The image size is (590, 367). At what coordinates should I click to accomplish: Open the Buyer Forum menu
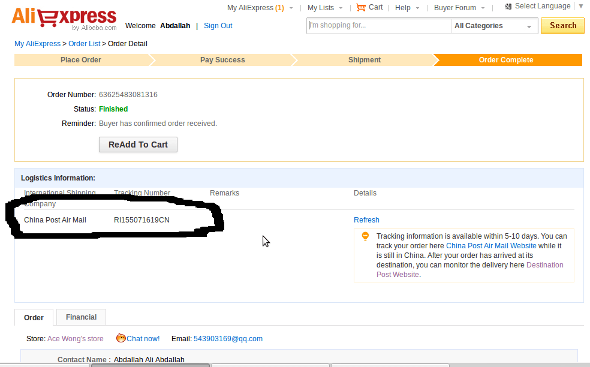click(x=455, y=8)
